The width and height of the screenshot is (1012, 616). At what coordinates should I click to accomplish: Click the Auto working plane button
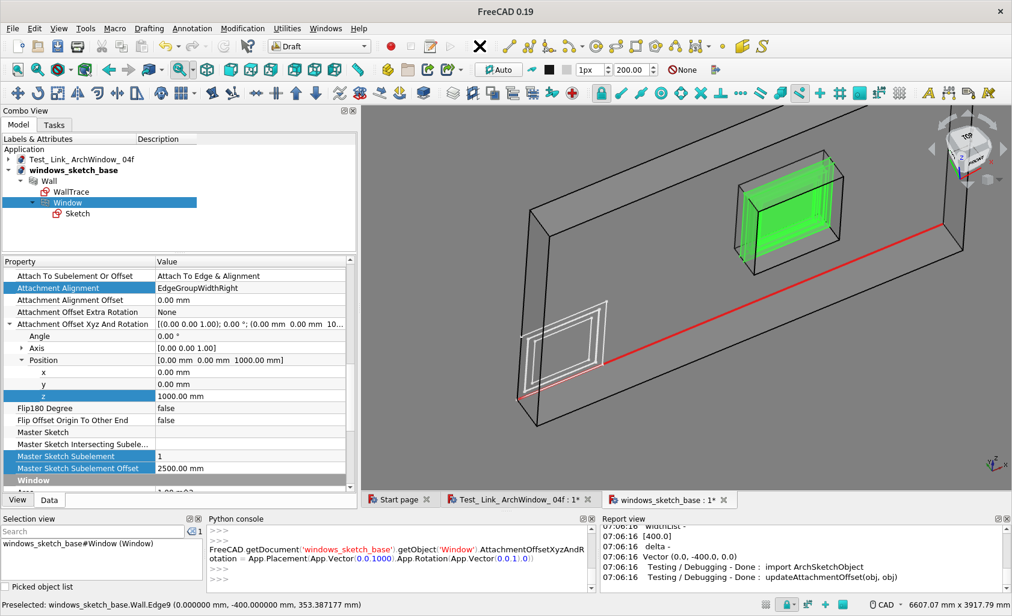(x=499, y=70)
